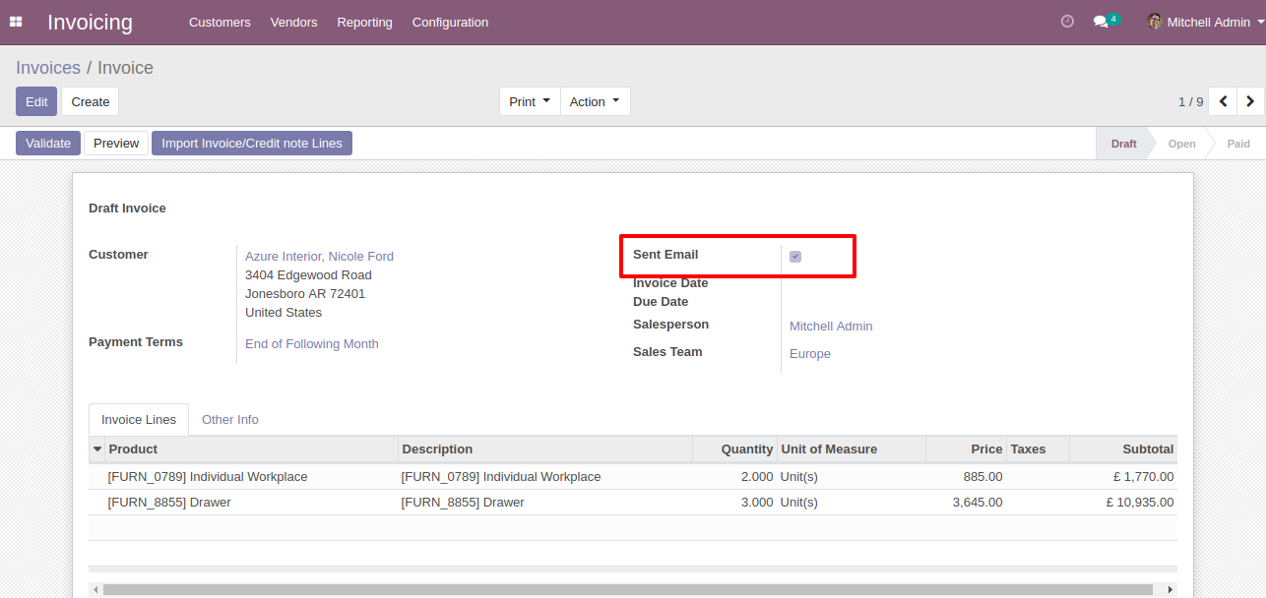Click the Draft status stage
1266x598 pixels.
click(x=1123, y=144)
